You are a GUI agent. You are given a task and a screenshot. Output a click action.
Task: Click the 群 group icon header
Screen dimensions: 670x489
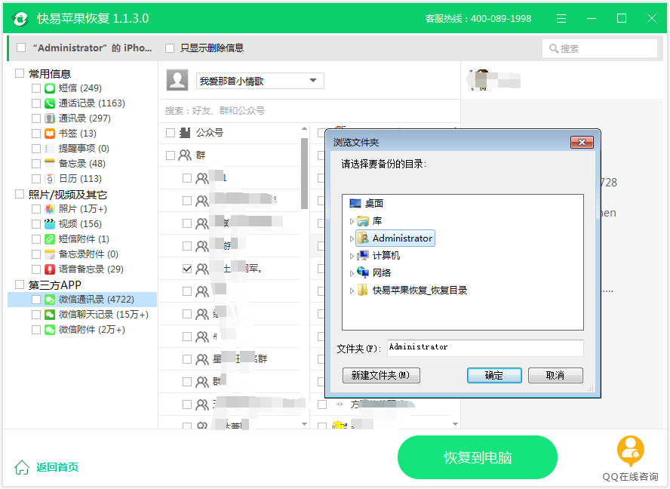[x=185, y=155]
